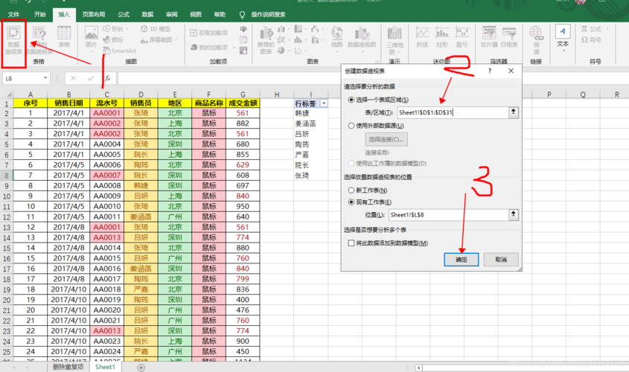This screenshot has width=629, height=372.
Task: Click the Timeline (日程表) icon
Action: click(509, 37)
